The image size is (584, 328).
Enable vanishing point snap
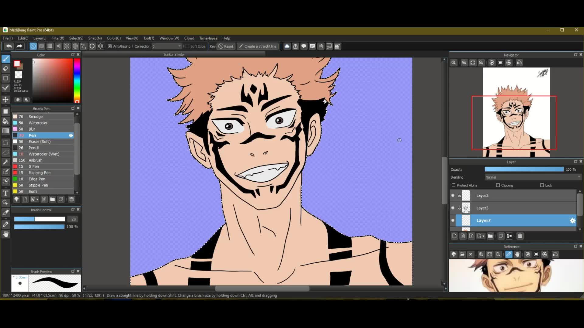pyautogui.click(x=58, y=46)
